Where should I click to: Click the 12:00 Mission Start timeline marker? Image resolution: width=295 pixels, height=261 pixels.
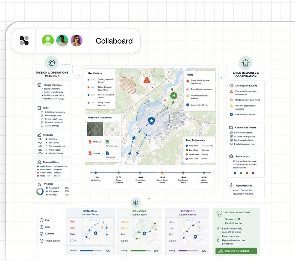(x=96, y=173)
